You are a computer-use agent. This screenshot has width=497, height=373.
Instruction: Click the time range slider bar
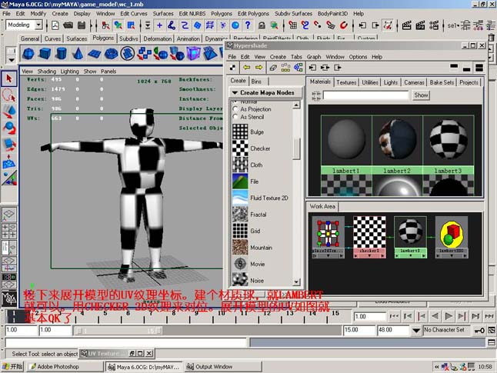(118, 331)
